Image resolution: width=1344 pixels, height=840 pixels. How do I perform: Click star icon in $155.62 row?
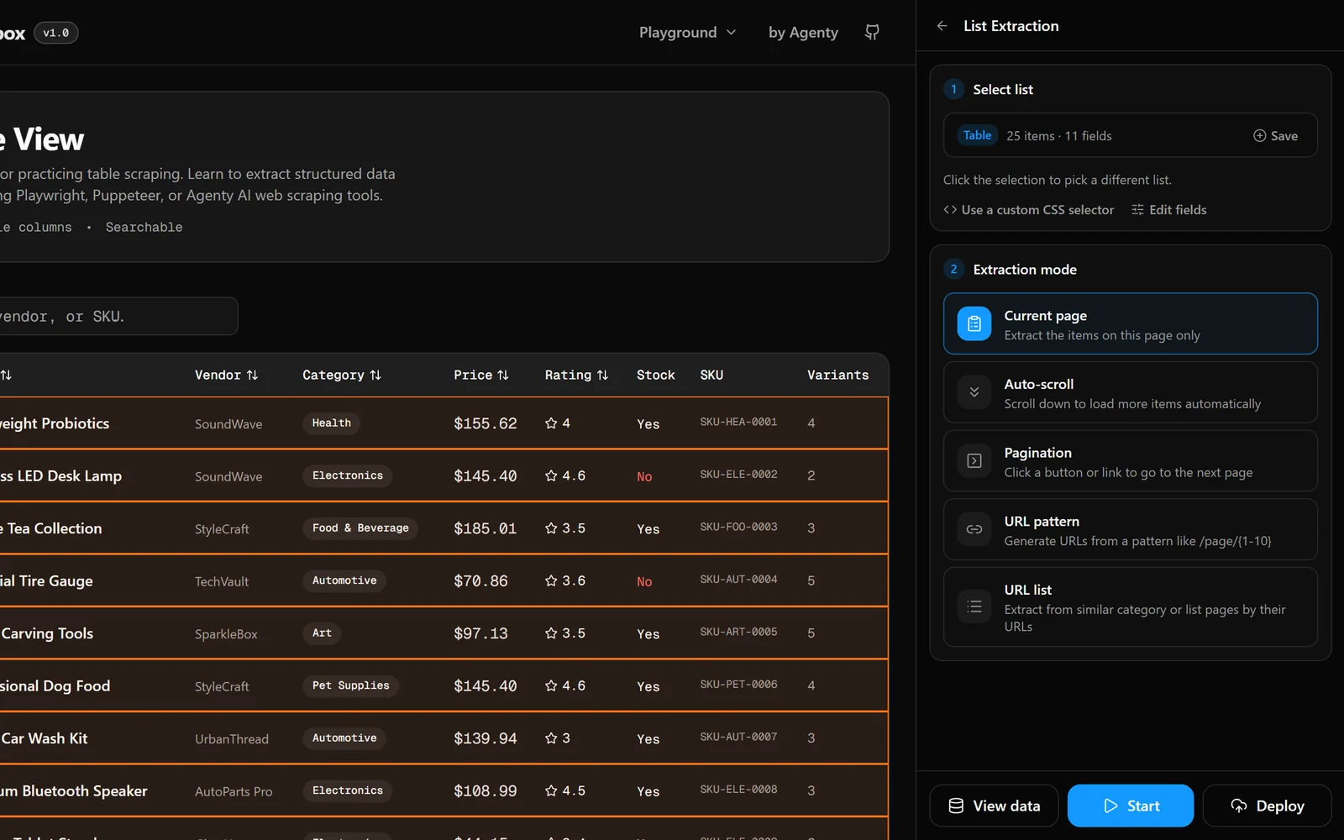click(x=551, y=423)
